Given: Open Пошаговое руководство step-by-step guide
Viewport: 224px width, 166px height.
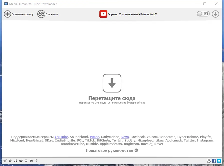Looking at the screenshot, I should 112,150.
